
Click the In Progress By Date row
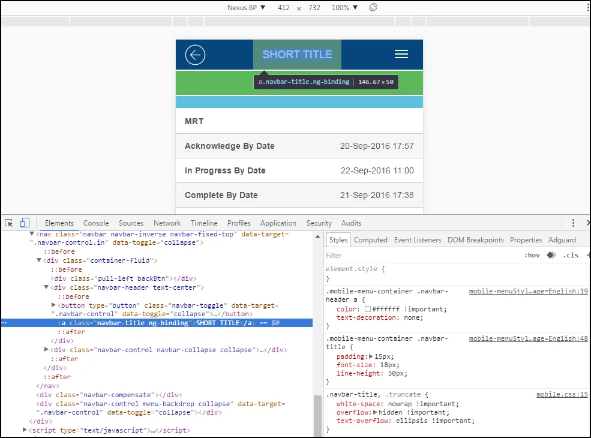pos(299,170)
